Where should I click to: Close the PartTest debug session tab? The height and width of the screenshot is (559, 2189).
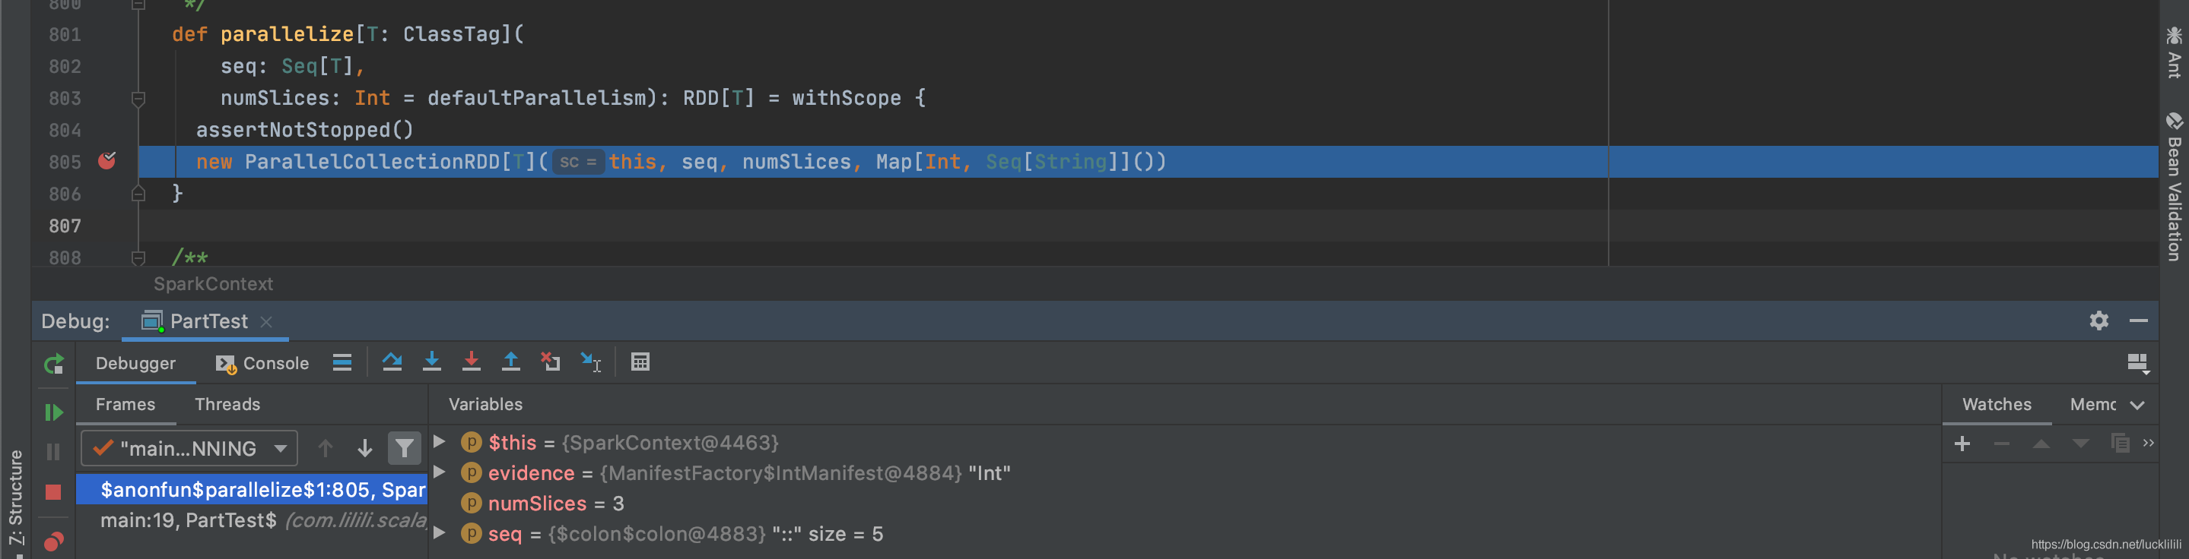(266, 321)
